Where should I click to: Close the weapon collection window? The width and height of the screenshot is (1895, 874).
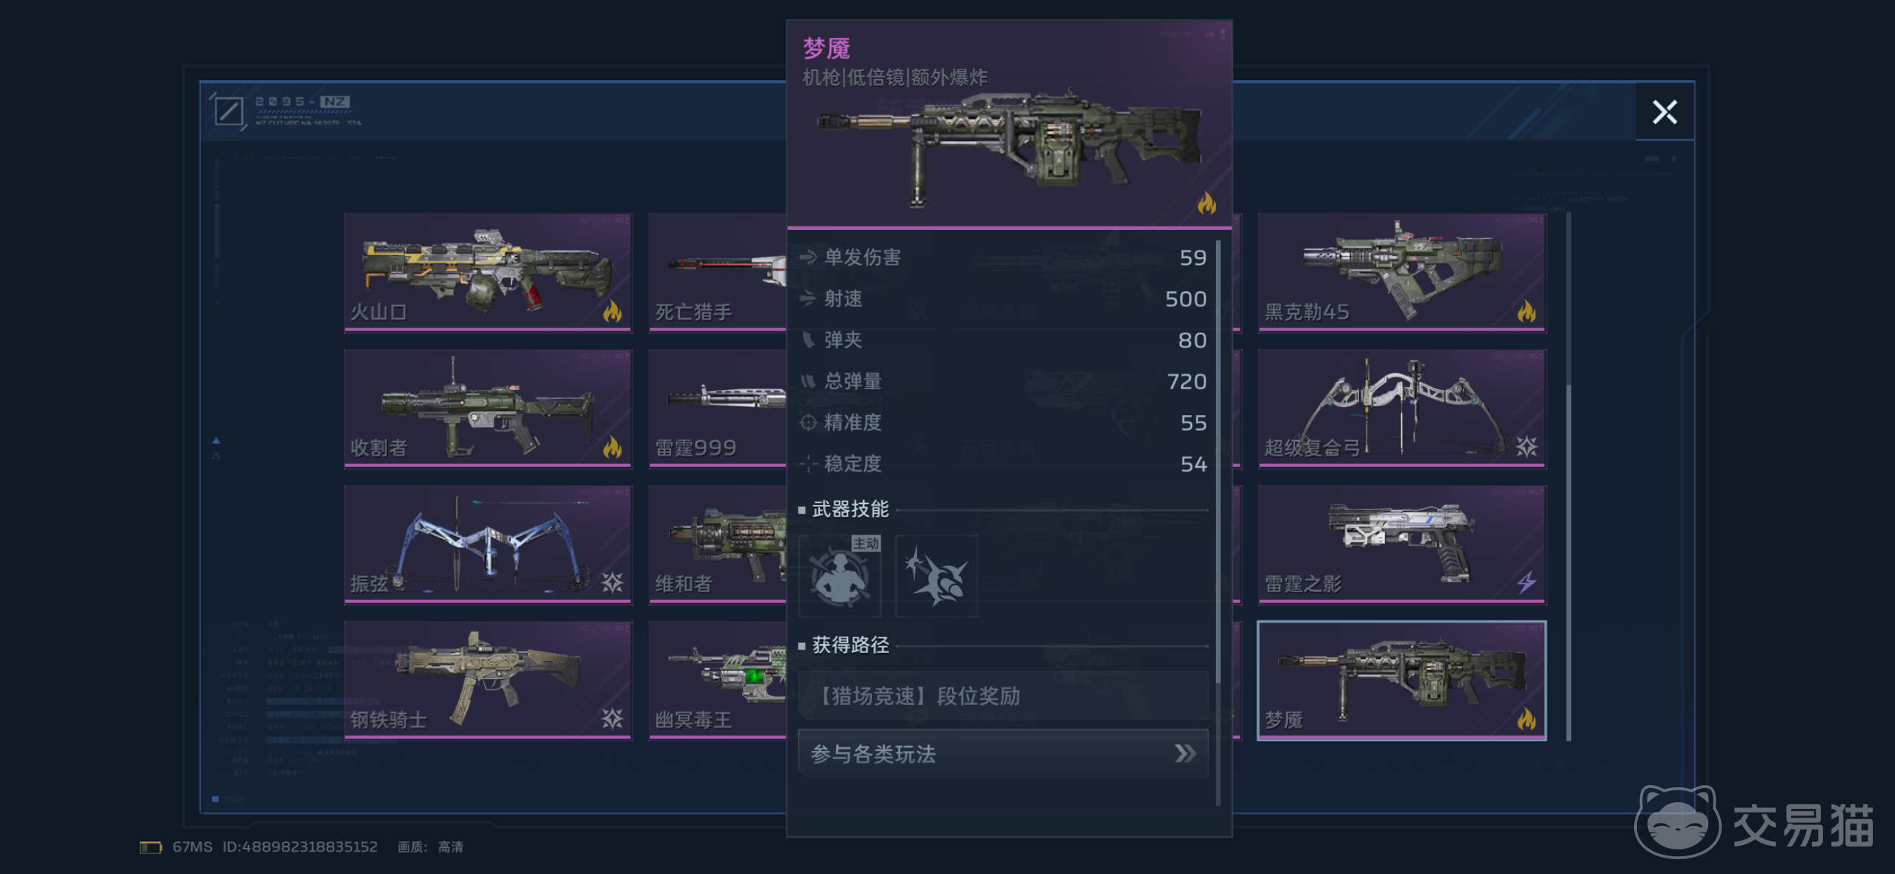pyautogui.click(x=1664, y=112)
